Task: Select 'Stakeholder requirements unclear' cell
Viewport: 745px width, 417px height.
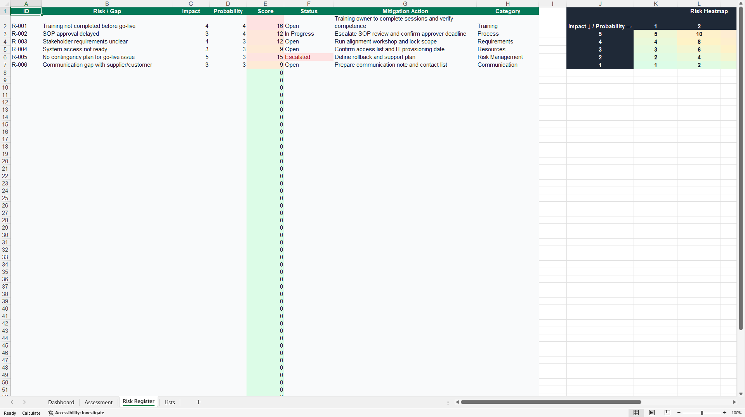Action: [107, 42]
